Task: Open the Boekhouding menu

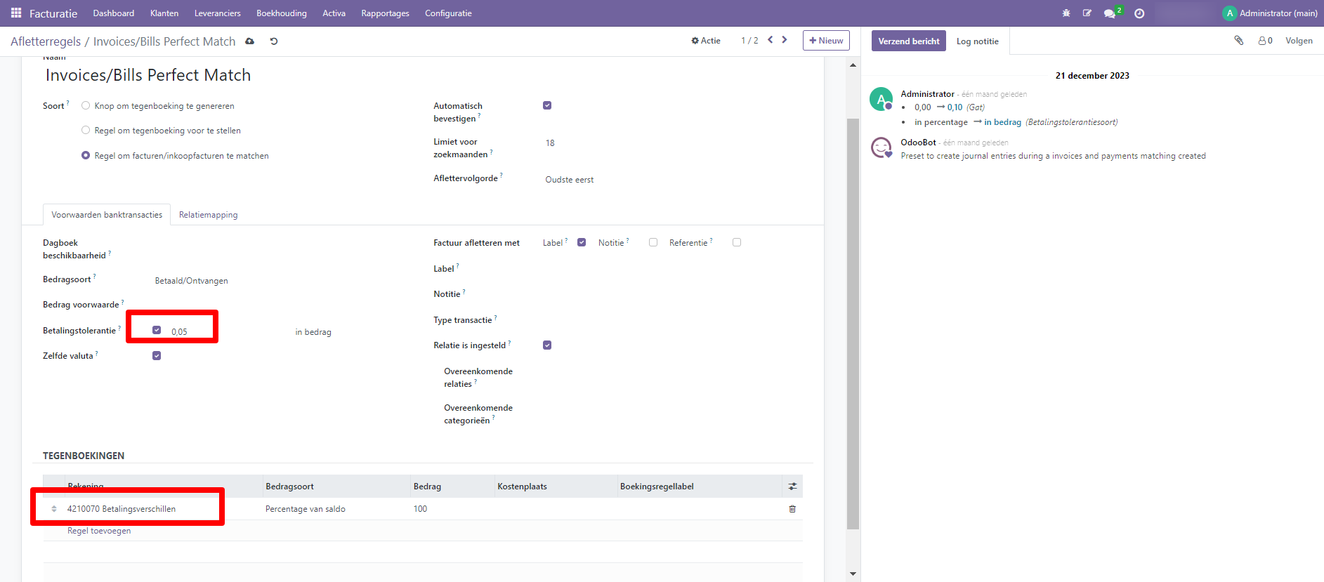Action: tap(281, 13)
